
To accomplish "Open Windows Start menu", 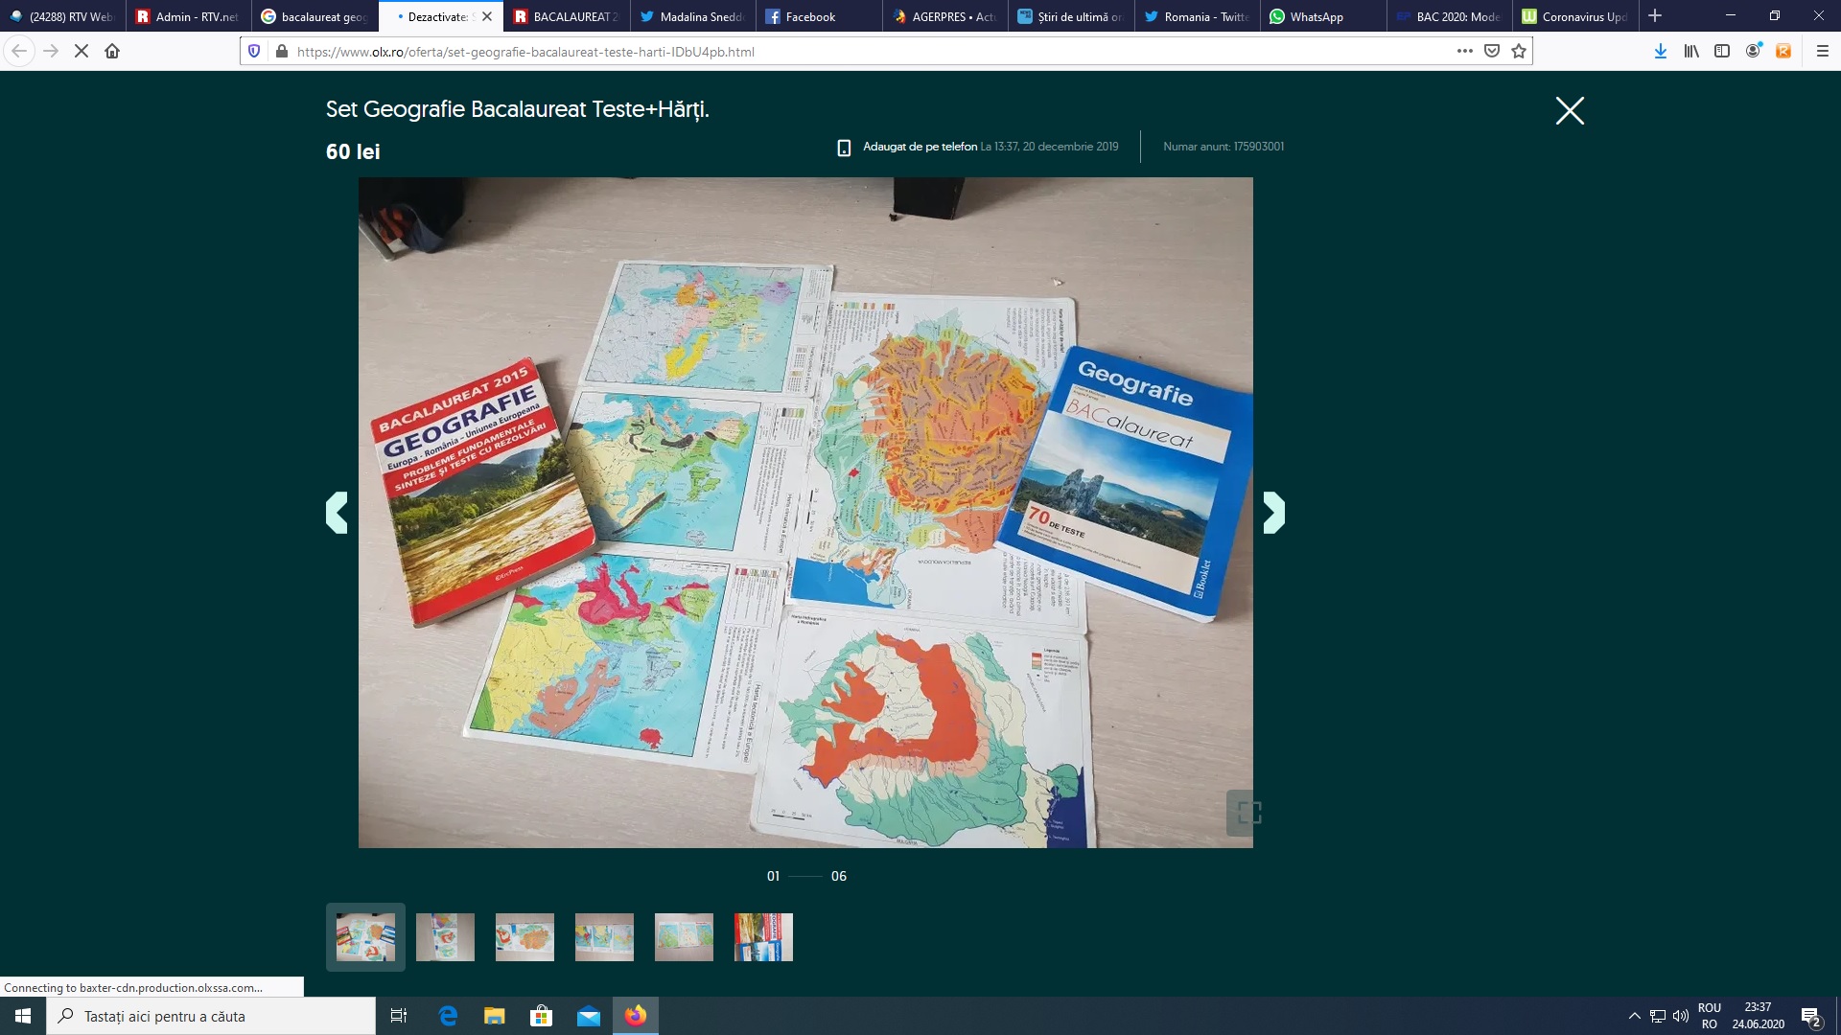I will tap(23, 1016).
